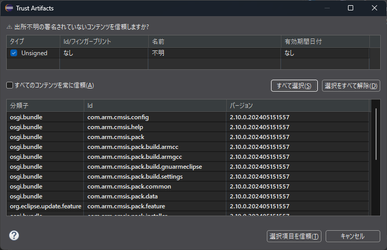Click なし in the 有効期間日付 column
The width and height of the screenshot is (387, 250).
[289, 53]
